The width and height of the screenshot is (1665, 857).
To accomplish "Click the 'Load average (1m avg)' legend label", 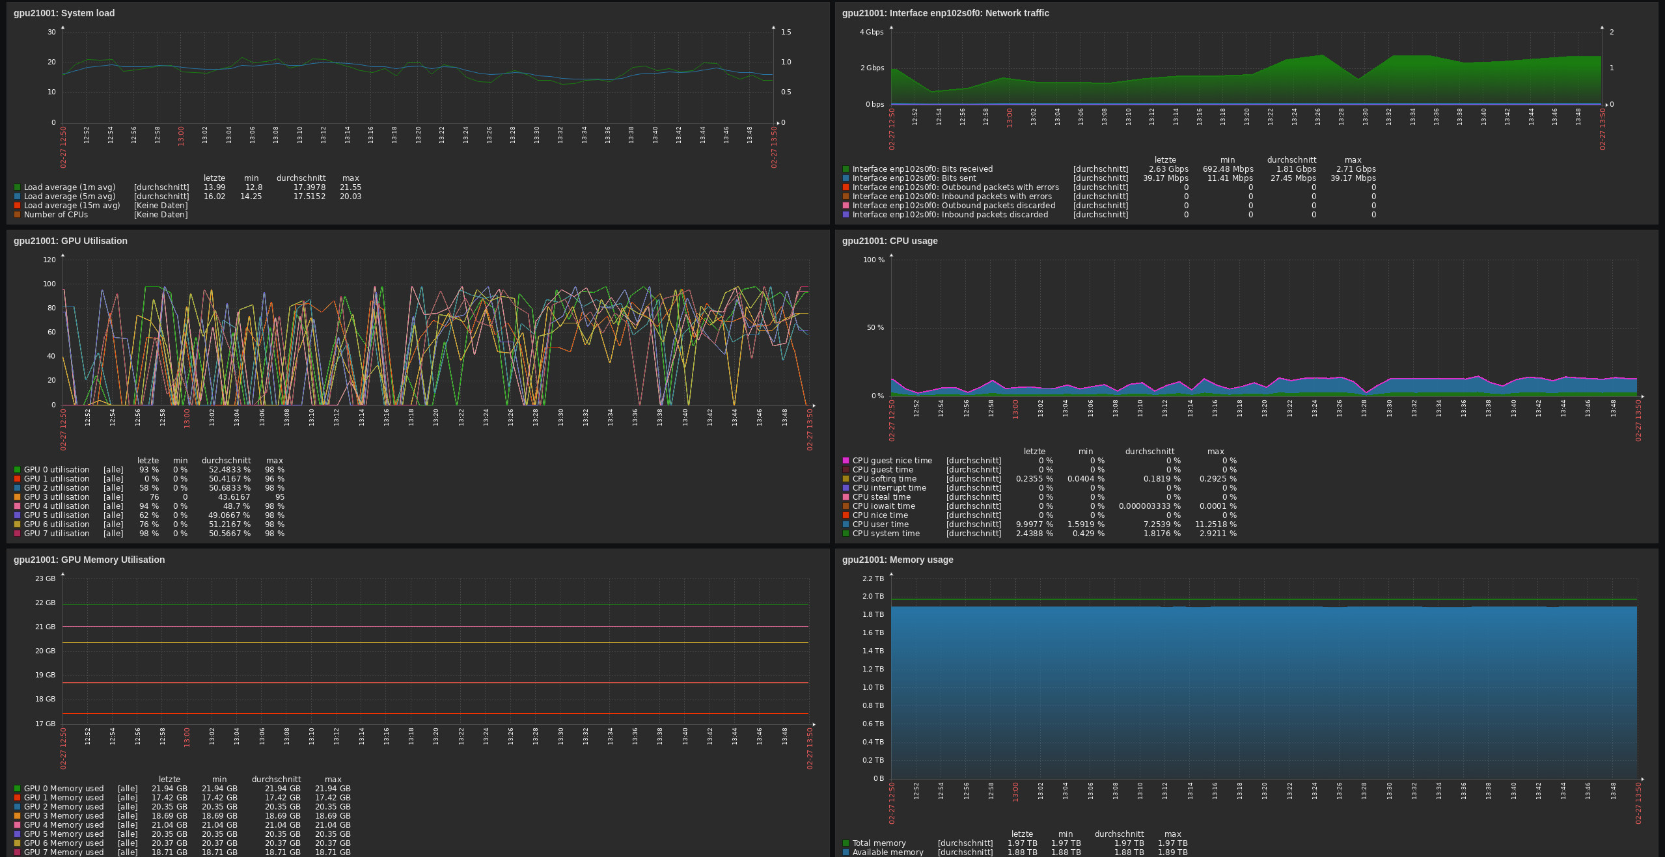I will (70, 187).
